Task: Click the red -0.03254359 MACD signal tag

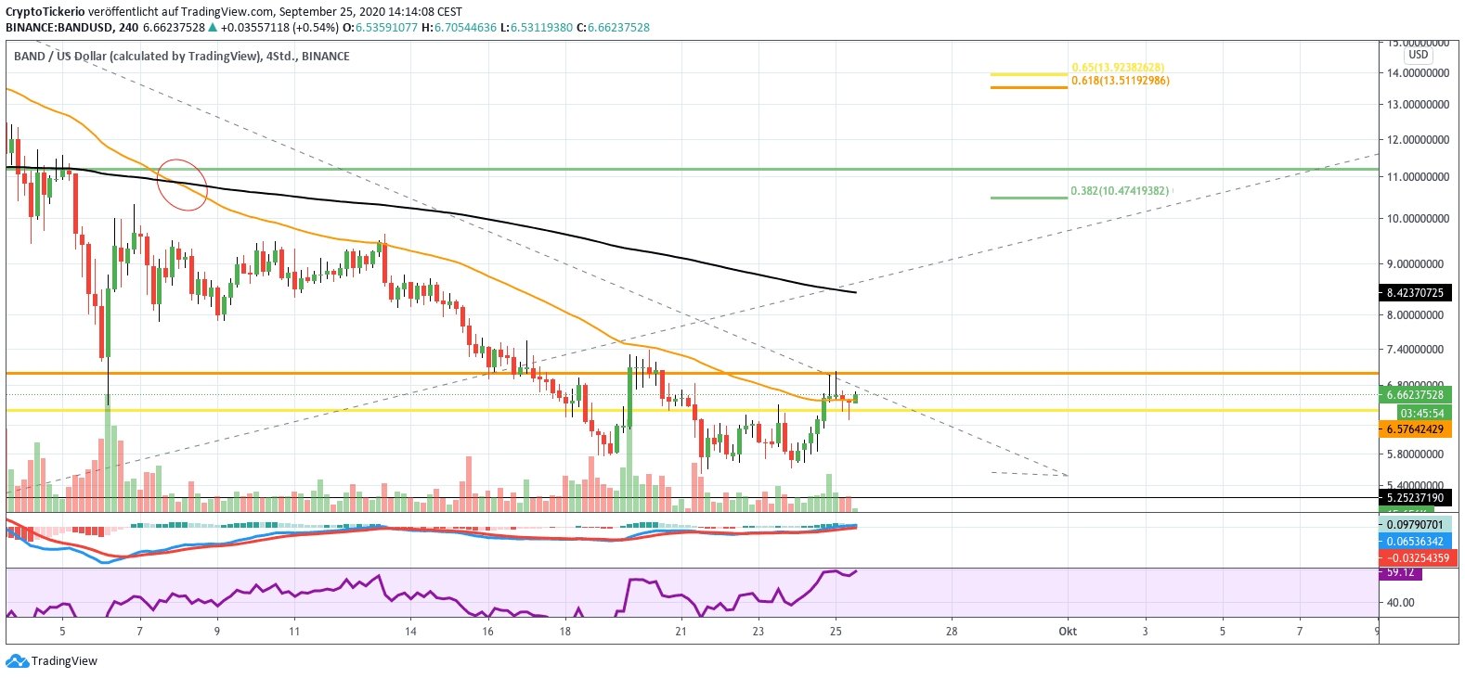Action: (1417, 558)
